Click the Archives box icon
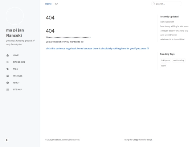The image size is (196, 147). pos(8,76)
